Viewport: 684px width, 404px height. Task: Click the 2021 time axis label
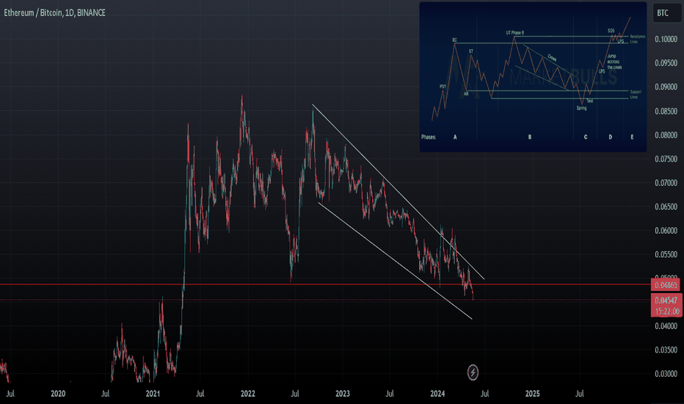(153, 394)
